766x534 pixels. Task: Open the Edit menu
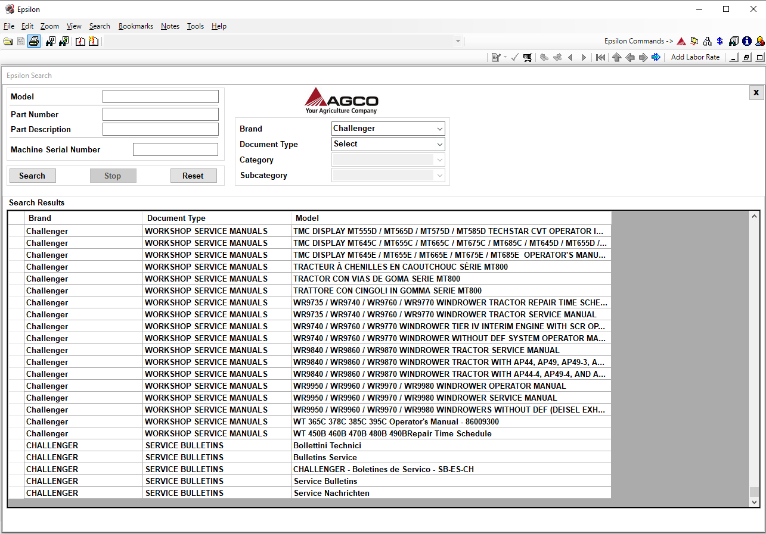27,26
